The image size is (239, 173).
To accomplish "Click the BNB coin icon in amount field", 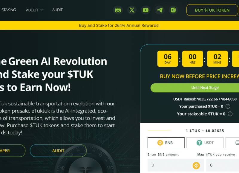I will 196,165.
